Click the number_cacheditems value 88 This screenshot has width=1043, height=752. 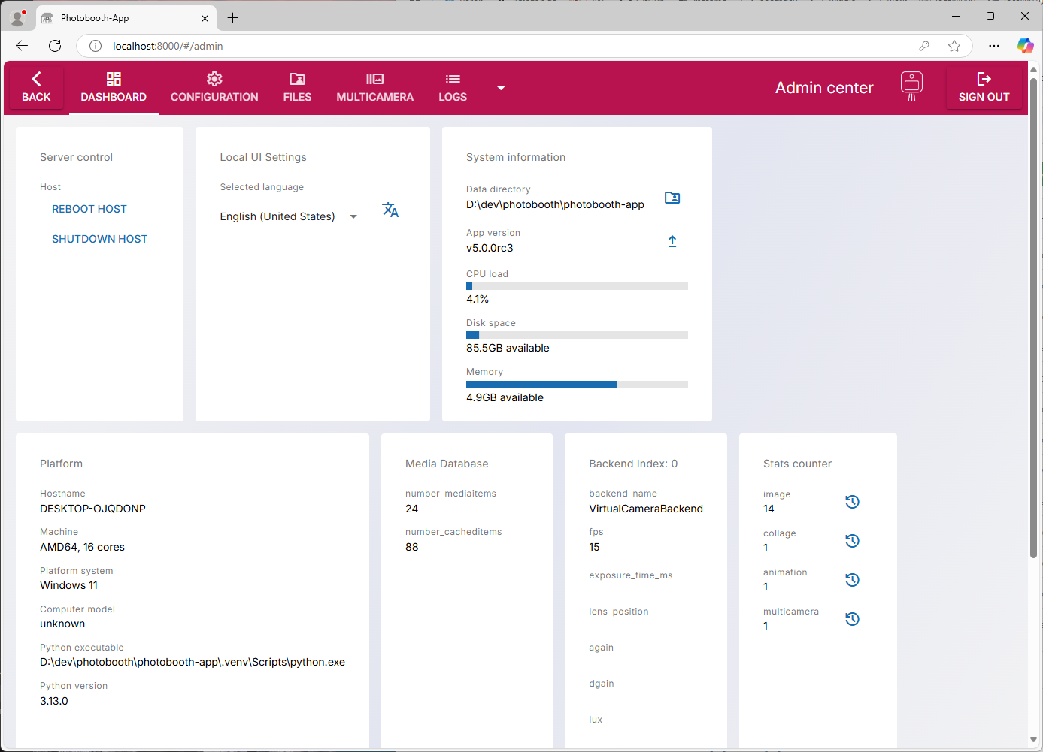[x=411, y=547]
